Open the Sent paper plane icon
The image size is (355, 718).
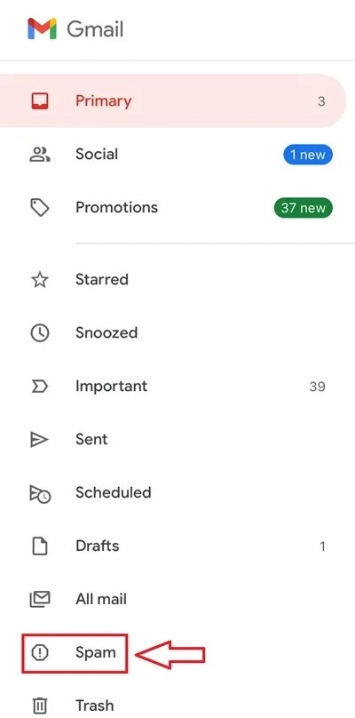point(39,440)
